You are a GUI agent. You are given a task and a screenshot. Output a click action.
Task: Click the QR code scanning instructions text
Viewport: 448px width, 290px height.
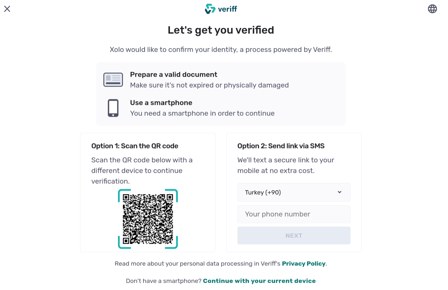[x=142, y=170]
